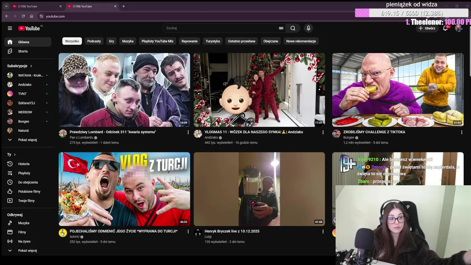
Task: Select the Muzyka filter chip
Action: tap(128, 41)
